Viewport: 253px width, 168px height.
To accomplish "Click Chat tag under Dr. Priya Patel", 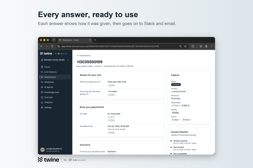I will pyautogui.click(x=111, y=120).
